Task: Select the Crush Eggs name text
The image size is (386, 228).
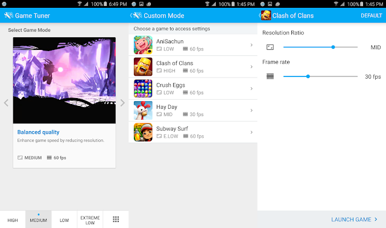Action: [x=171, y=85]
